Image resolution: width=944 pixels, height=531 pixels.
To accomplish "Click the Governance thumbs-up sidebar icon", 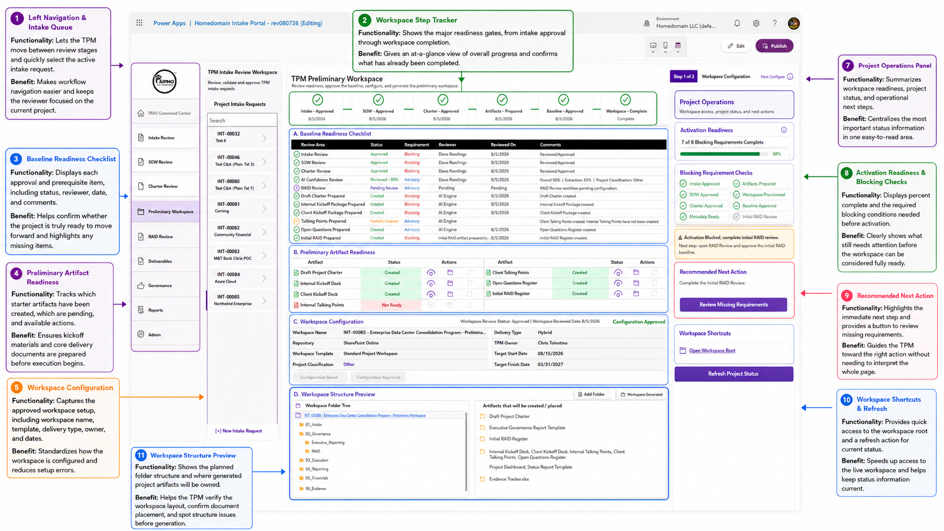I will (141, 286).
